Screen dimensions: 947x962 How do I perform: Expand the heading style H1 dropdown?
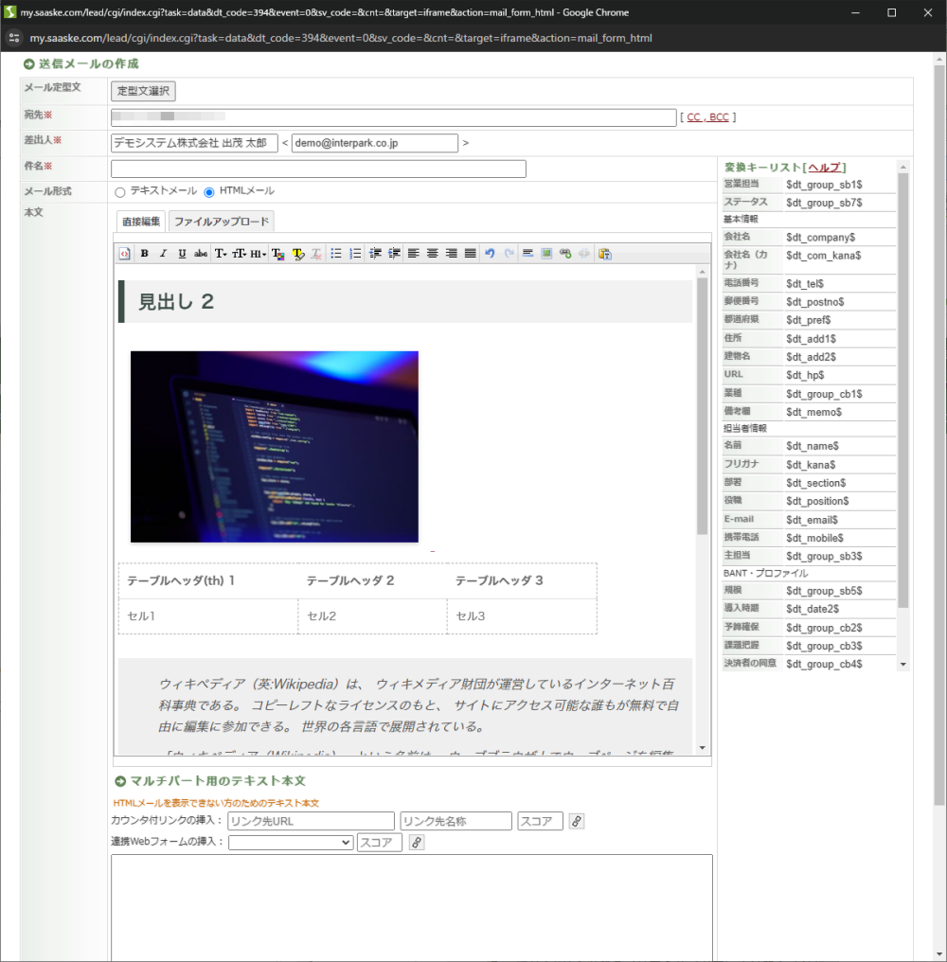259,254
